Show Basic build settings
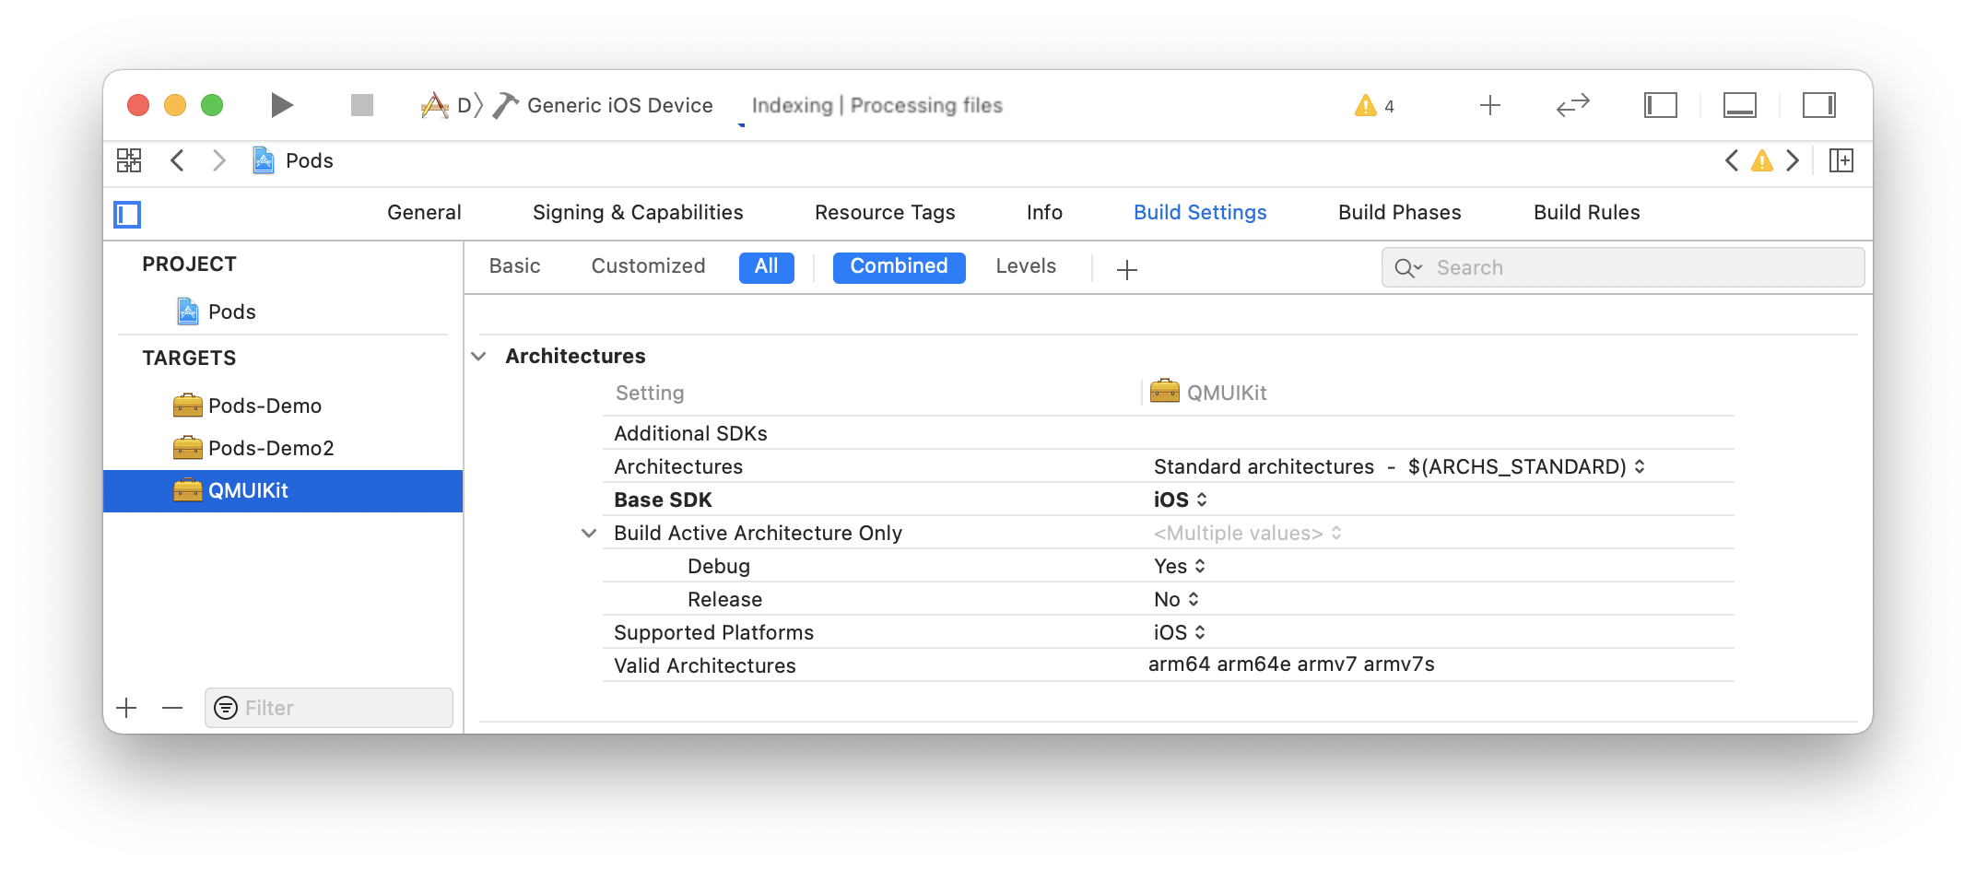 tap(514, 266)
